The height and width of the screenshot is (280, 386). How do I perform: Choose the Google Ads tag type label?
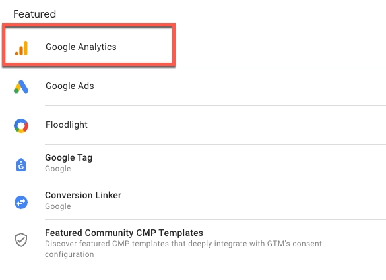(70, 86)
